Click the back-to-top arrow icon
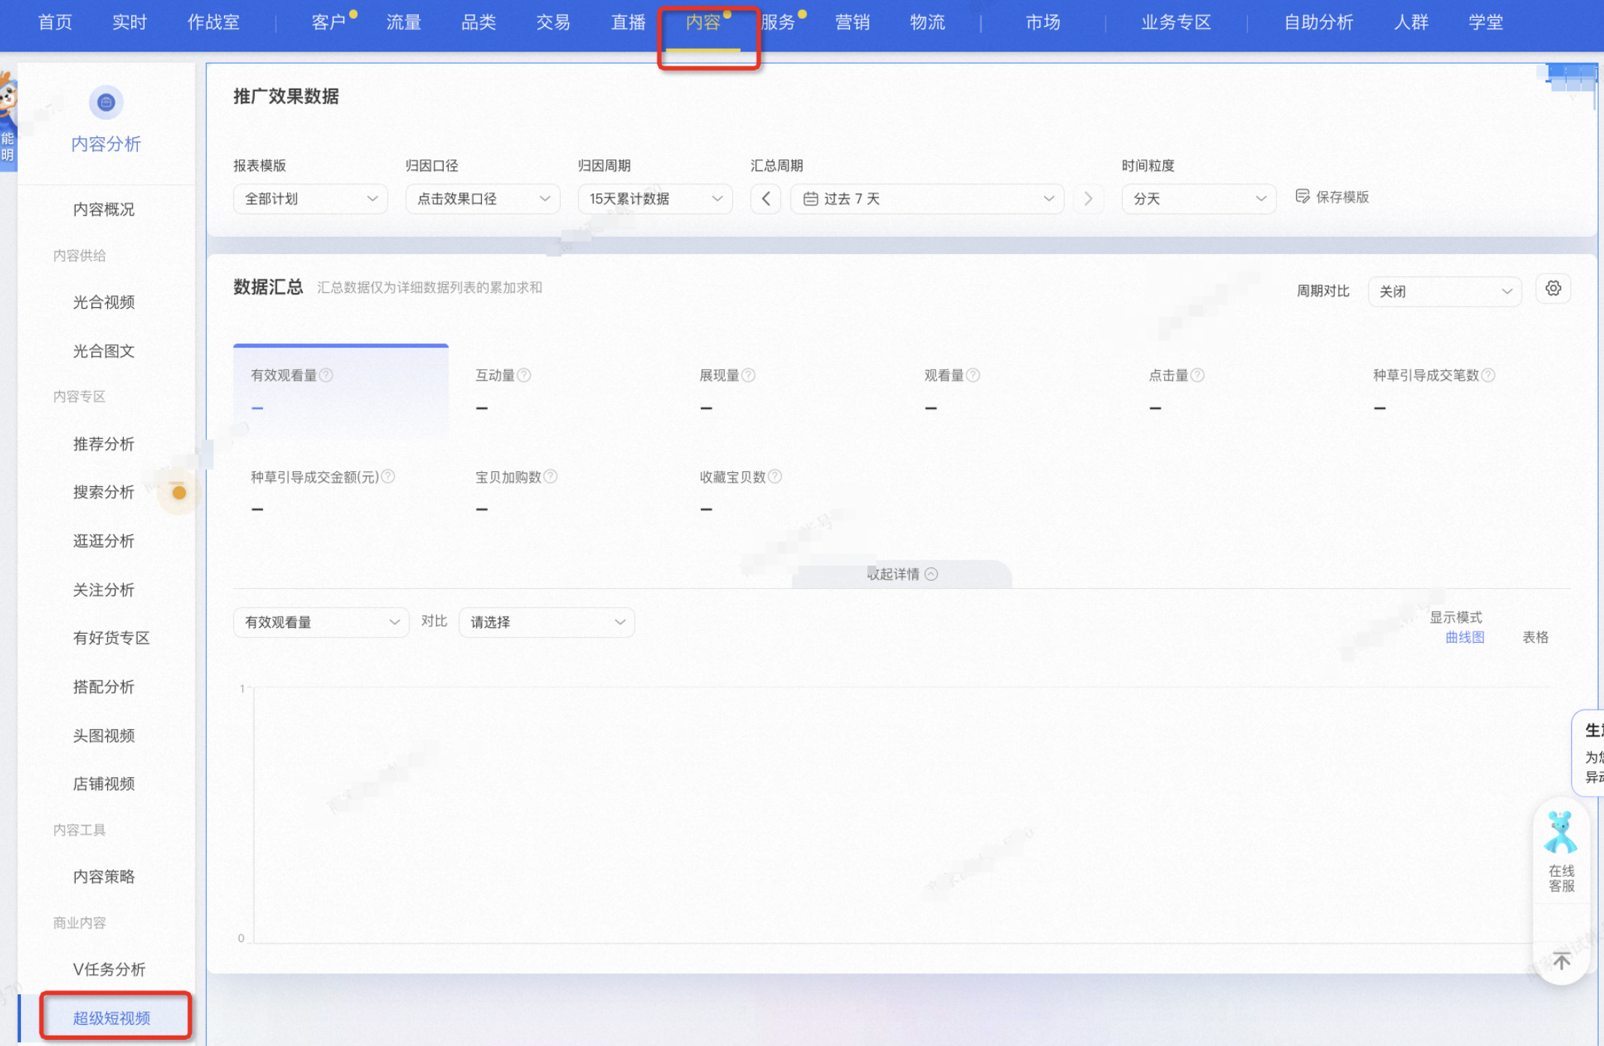The height and width of the screenshot is (1046, 1604). [x=1561, y=961]
